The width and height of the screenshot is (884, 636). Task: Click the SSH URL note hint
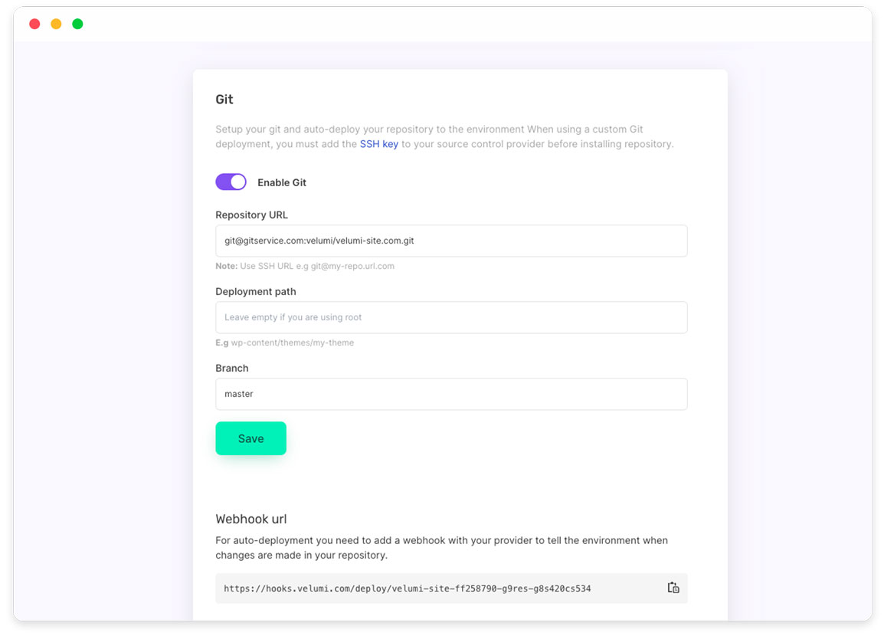tap(305, 266)
